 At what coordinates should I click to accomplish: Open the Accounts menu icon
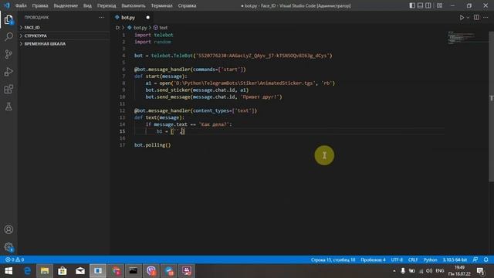(x=8, y=229)
